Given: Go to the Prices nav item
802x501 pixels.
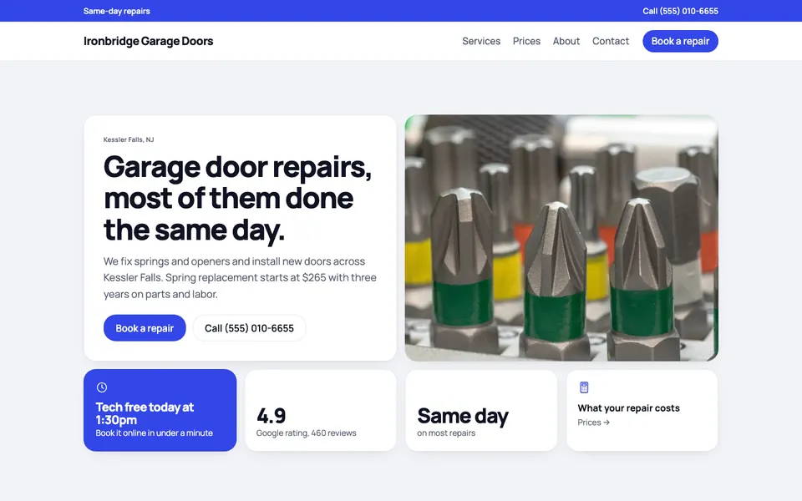Looking at the screenshot, I should click(526, 41).
